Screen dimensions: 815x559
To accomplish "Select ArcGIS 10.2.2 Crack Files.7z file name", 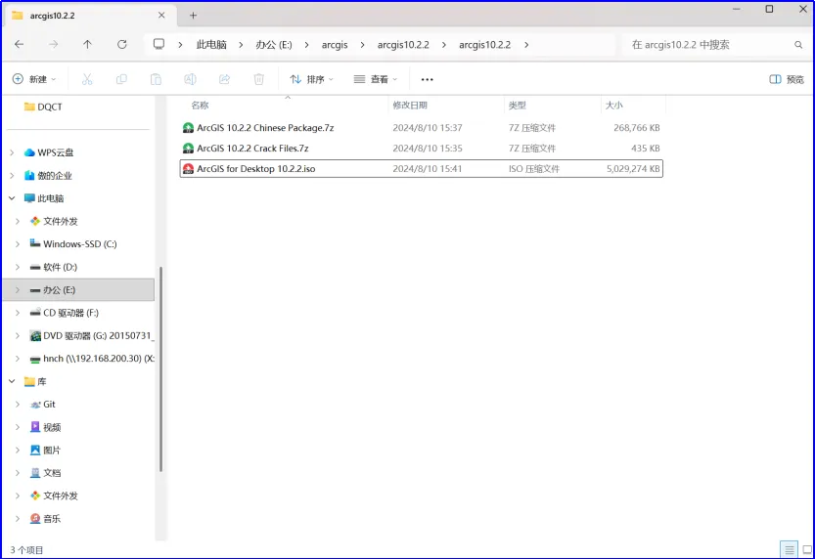I will pos(252,149).
